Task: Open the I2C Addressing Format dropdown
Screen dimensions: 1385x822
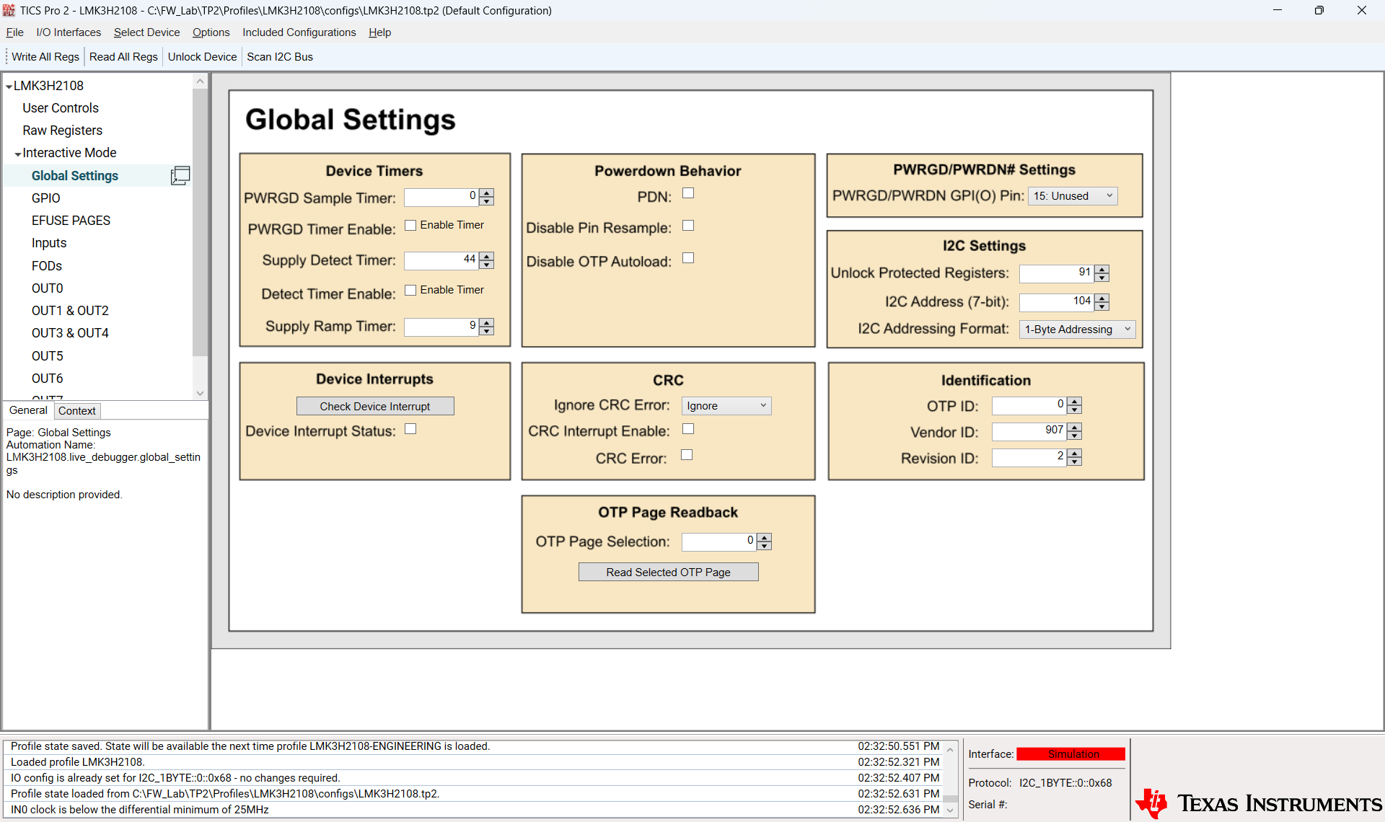Action: tap(1077, 329)
